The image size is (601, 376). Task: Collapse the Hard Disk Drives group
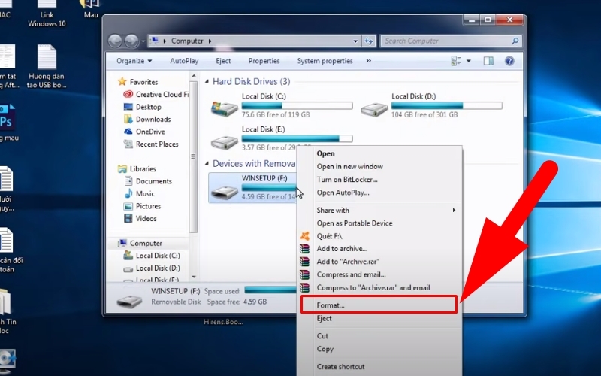(207, 81)
